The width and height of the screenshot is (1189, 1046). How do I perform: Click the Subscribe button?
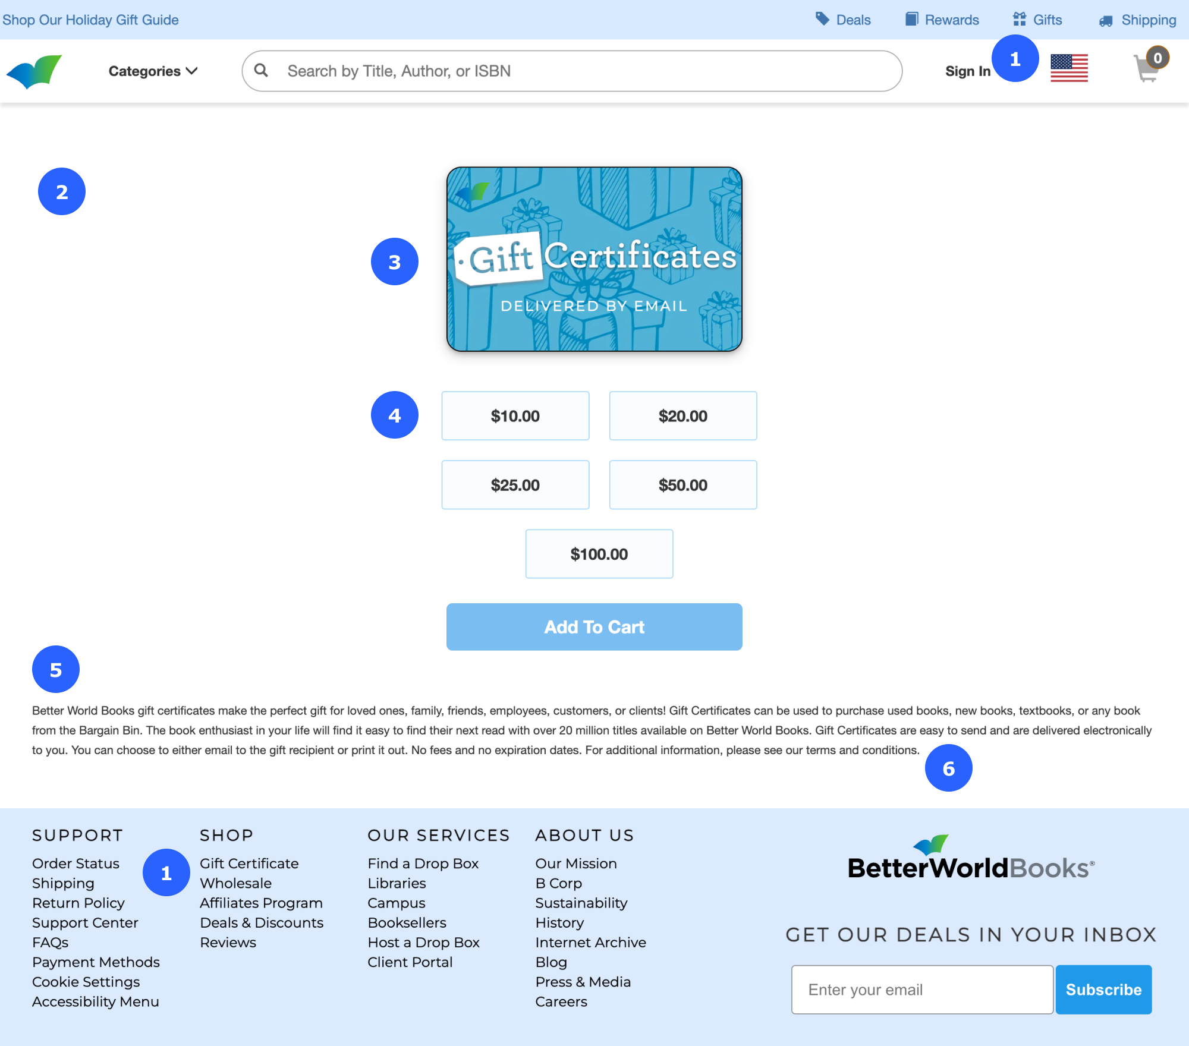(x=1103, y=990)
